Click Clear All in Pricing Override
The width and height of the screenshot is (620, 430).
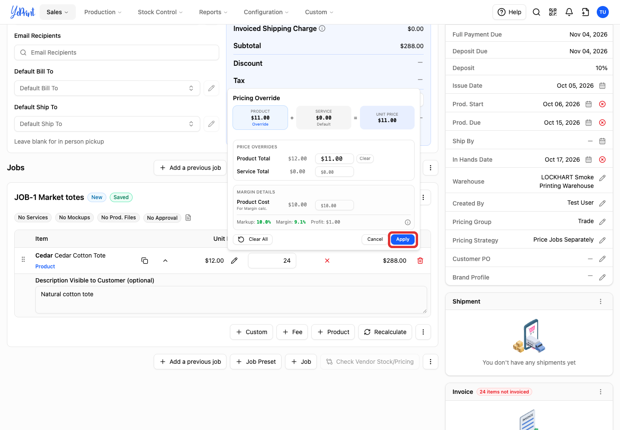pyautogui.click(x=253, y=240)
